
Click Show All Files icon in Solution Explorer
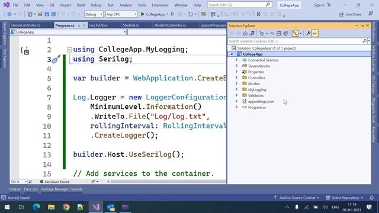pyautogui.click(x=285, y=33)
